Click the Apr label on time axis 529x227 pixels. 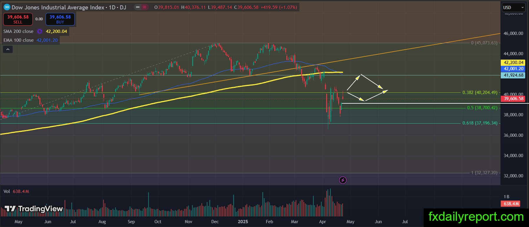[x=322, y=222]
